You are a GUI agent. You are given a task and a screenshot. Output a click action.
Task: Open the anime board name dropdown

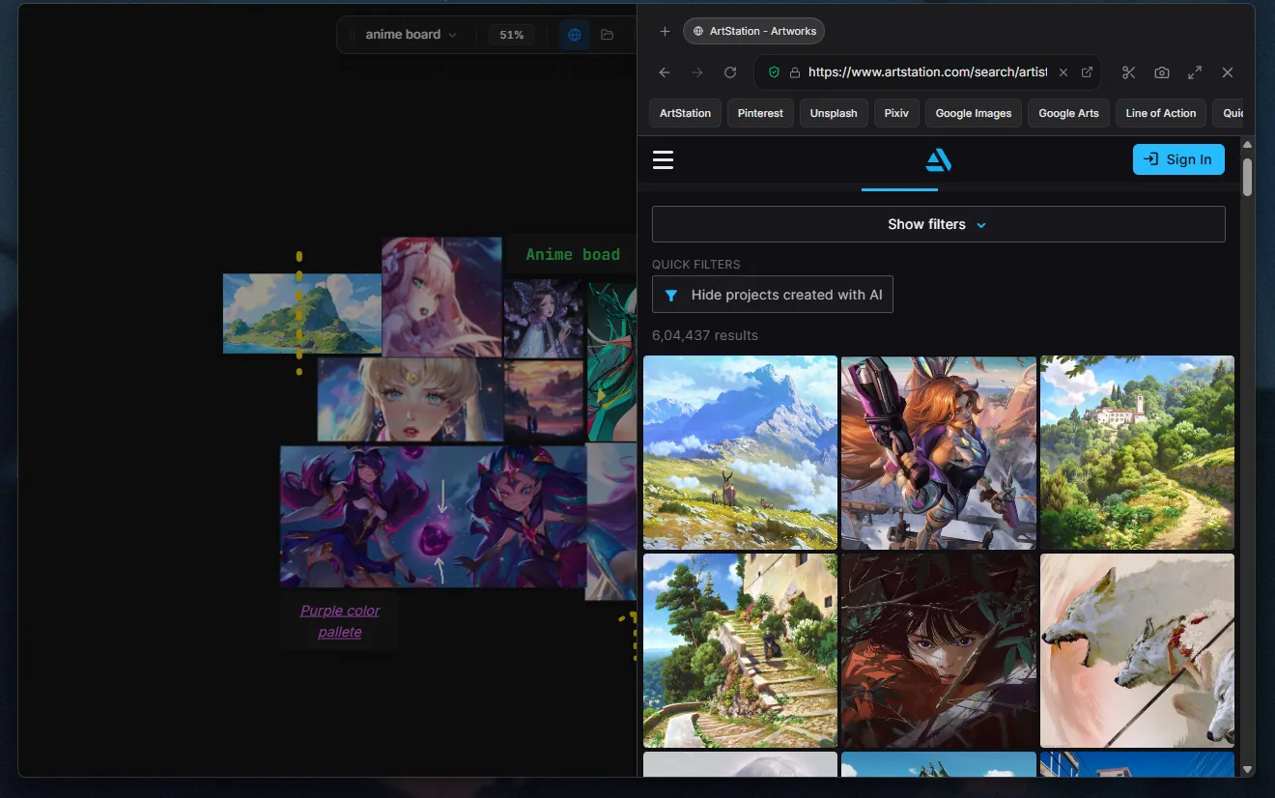point(410,35)
